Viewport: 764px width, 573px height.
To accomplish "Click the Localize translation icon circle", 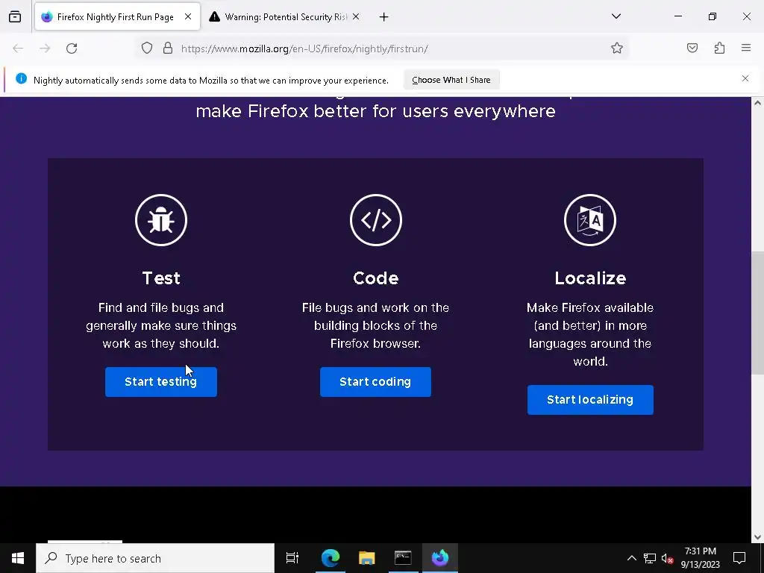I will click(590, 220).
